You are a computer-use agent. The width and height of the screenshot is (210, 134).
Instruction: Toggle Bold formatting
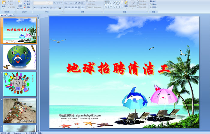click(x=35, y=7)
